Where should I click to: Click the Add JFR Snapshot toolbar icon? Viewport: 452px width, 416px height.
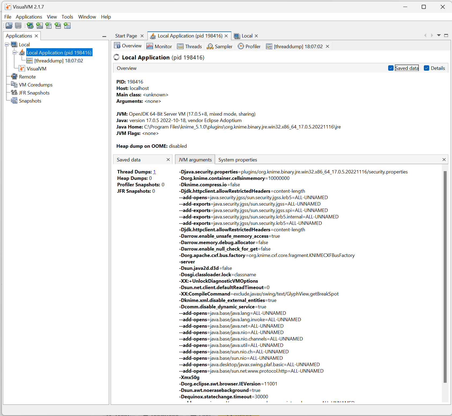[x=58, y=26]
